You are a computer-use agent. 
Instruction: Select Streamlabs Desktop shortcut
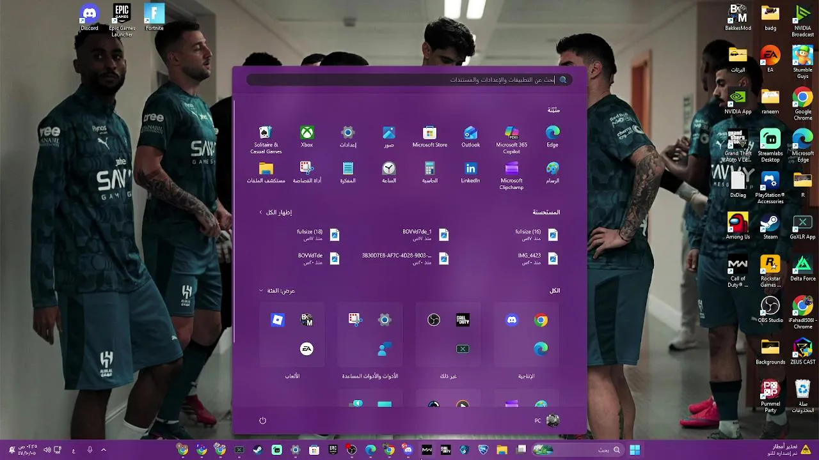tap(770, 145)
